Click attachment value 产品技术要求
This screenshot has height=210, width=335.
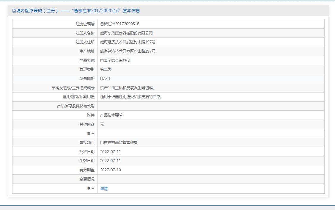pos(111,115)
